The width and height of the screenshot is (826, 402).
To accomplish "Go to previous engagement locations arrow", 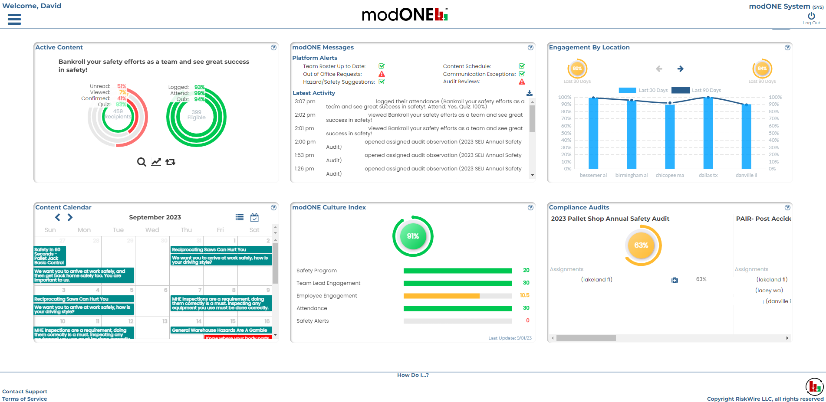I will pyautogui.click(x=659, y=69).
